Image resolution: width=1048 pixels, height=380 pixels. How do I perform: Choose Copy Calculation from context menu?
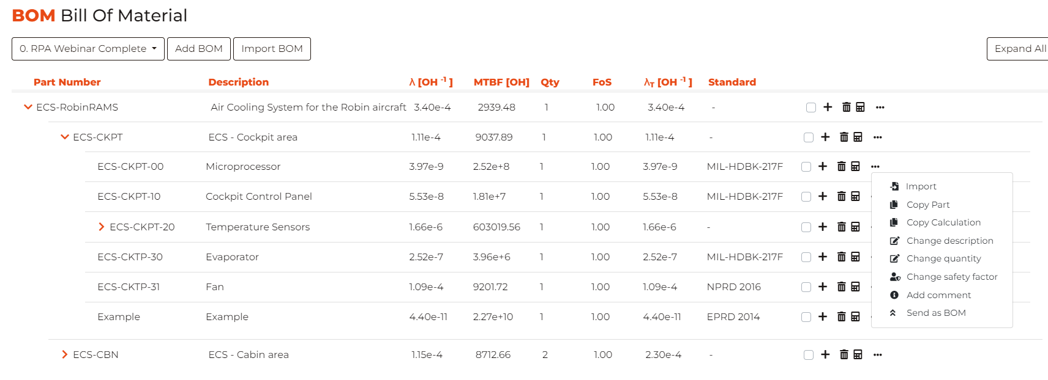pyautogui.click(x=943, y=223)
